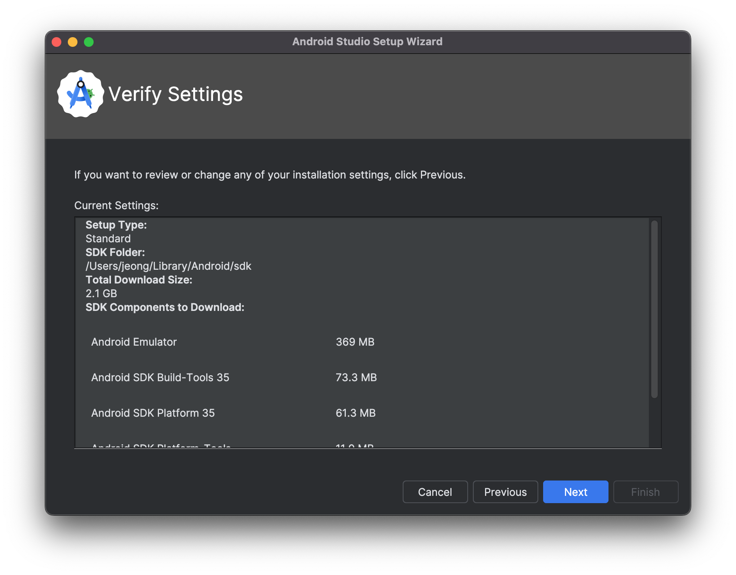
Task: Go back with the Previous button
Action: click(x=505, y=492)
